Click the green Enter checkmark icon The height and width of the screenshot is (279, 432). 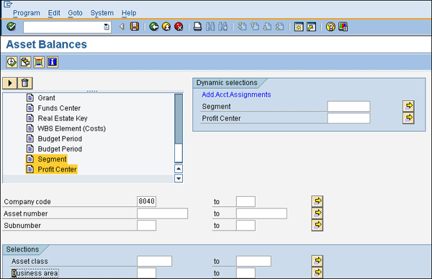[x=12, y=27]
